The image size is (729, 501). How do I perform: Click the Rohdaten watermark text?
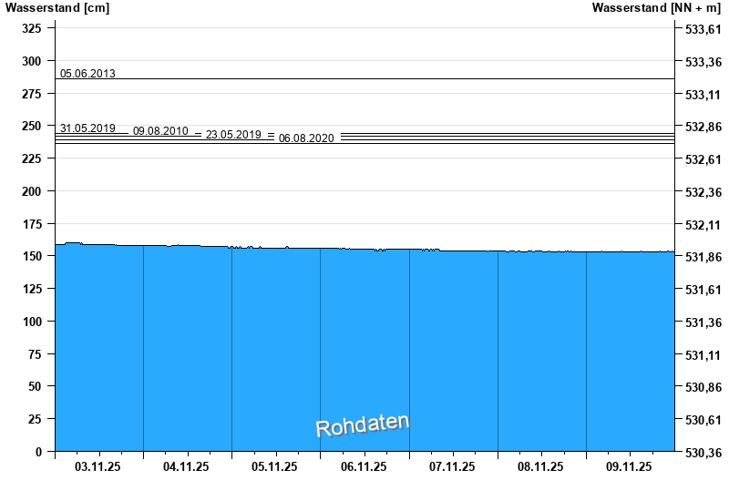pos(363,425)
